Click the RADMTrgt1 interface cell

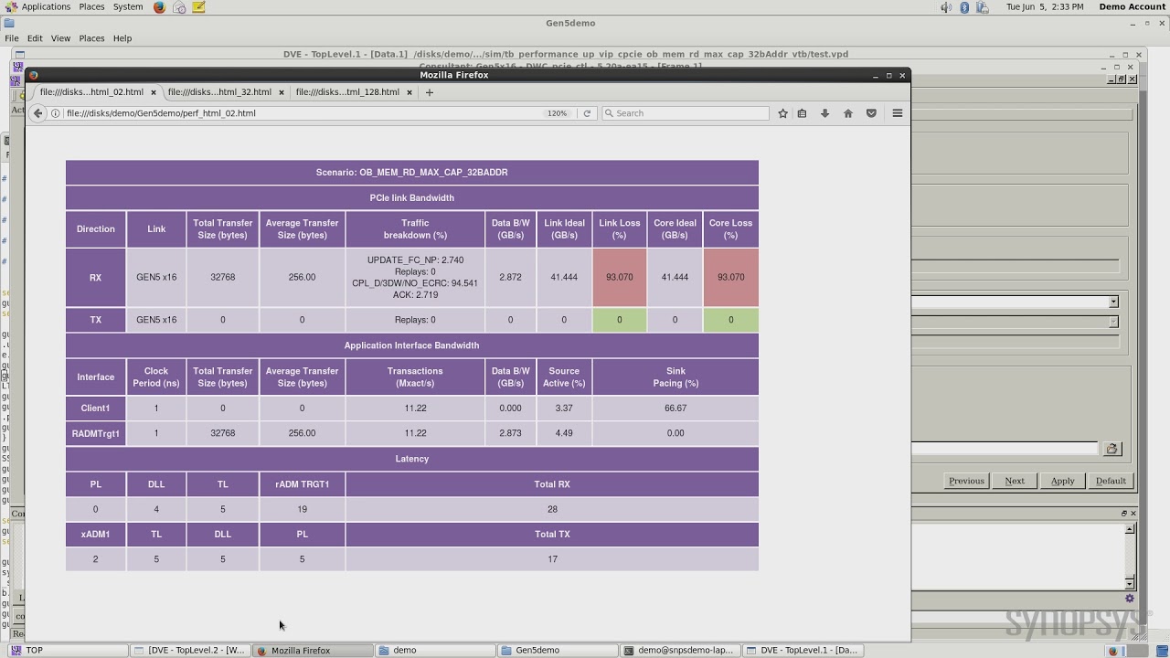click(96, 433)
